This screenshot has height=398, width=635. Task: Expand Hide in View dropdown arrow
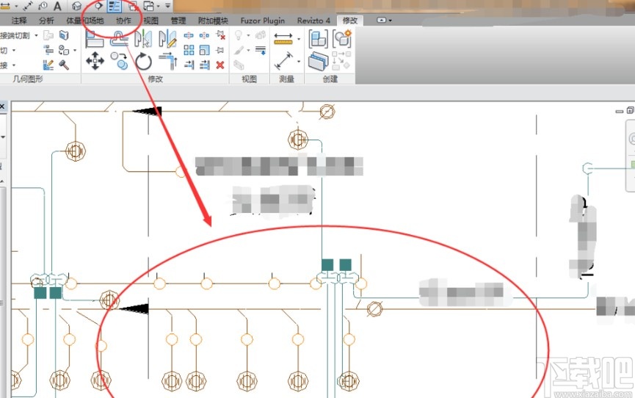pyautogui.click(x=248, y=35)
